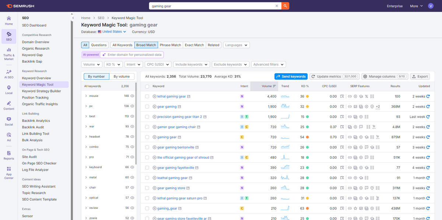View SERP icon for gaming gear
This screenshot has width=442, height=220.
[179, 137]
